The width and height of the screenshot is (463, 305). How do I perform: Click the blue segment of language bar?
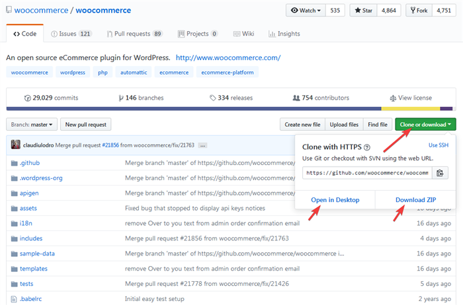pos(194,109)
